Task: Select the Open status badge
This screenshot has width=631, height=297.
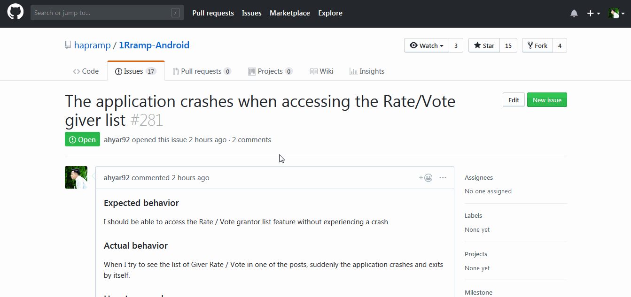Action: click(x=82, y=139)
